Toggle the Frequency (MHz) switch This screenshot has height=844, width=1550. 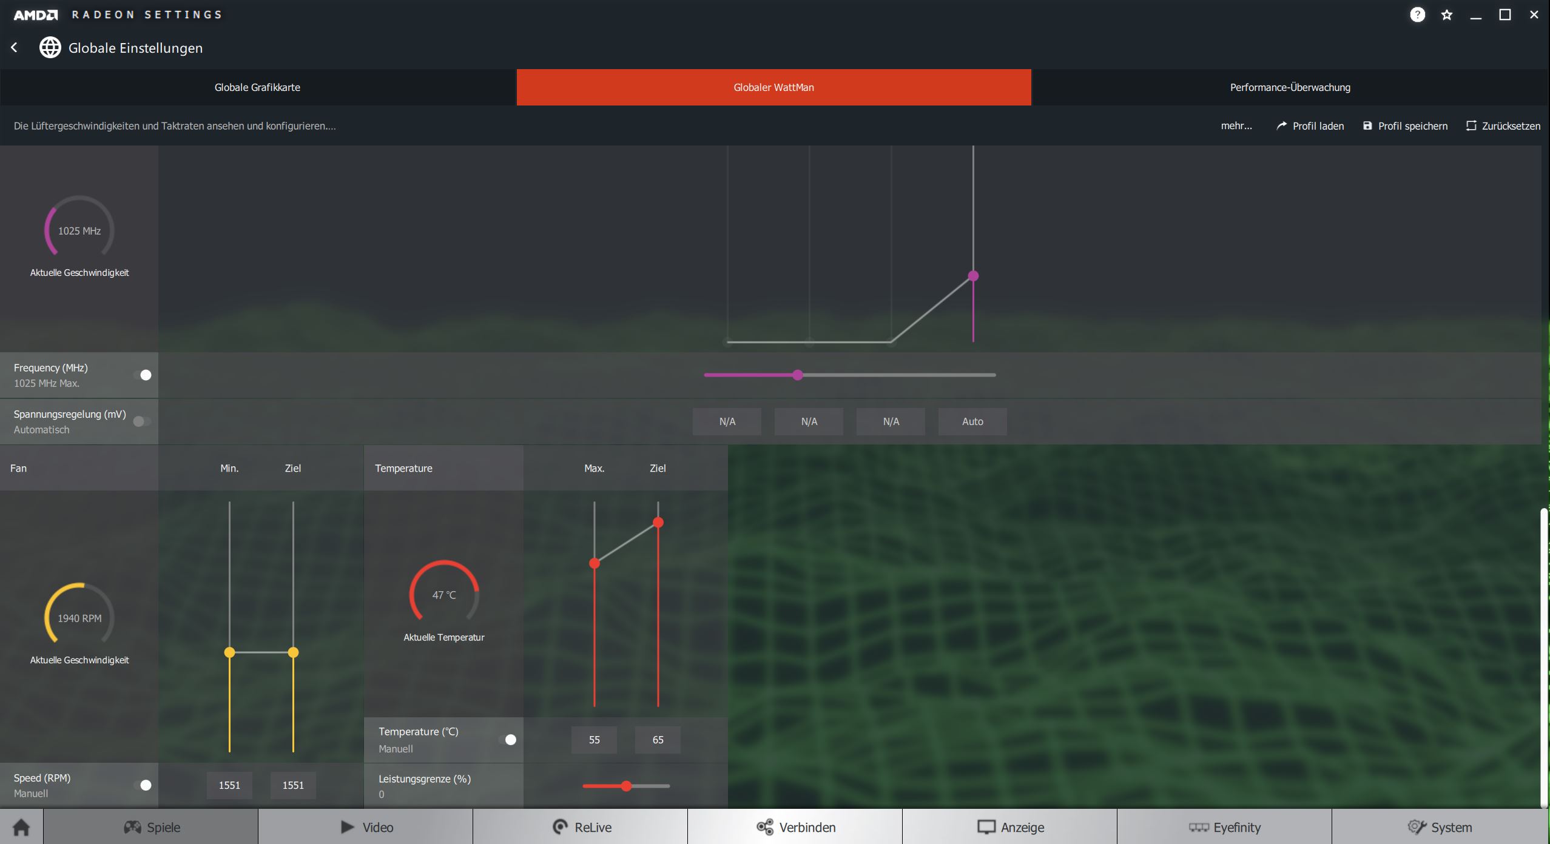click(143, 375)
